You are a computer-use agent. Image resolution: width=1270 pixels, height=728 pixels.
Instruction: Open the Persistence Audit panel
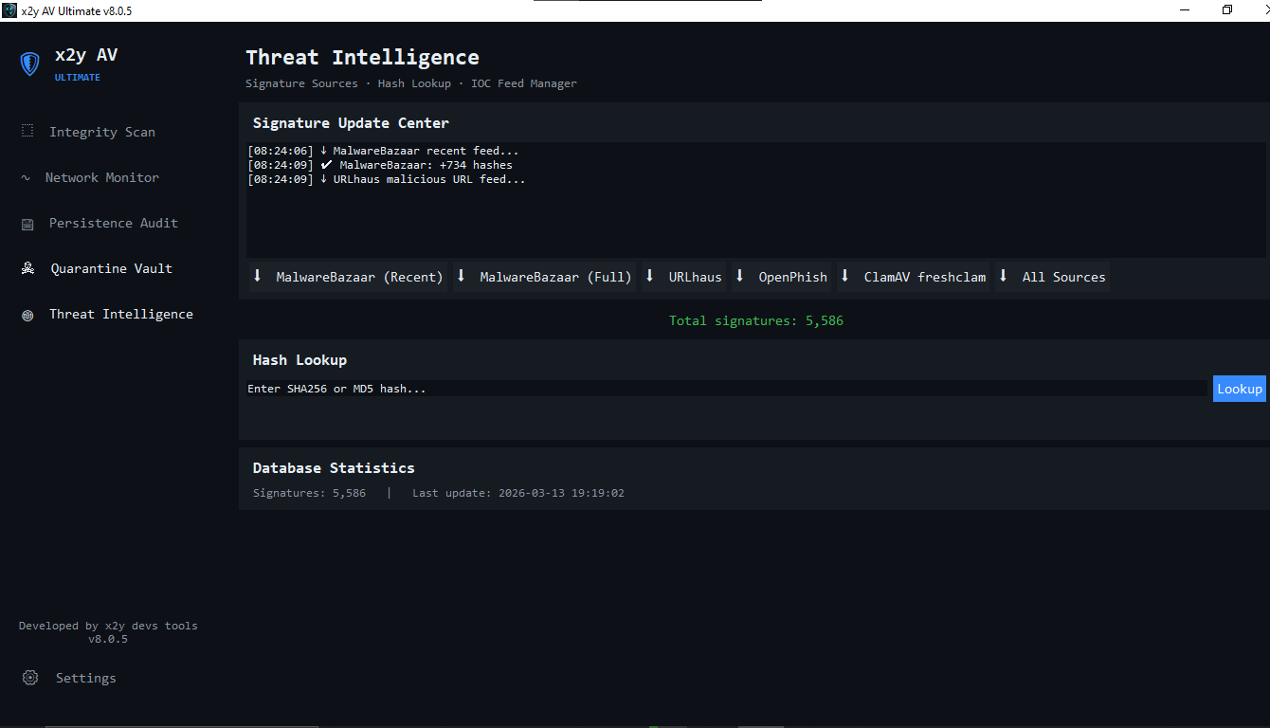click(114, 223)
